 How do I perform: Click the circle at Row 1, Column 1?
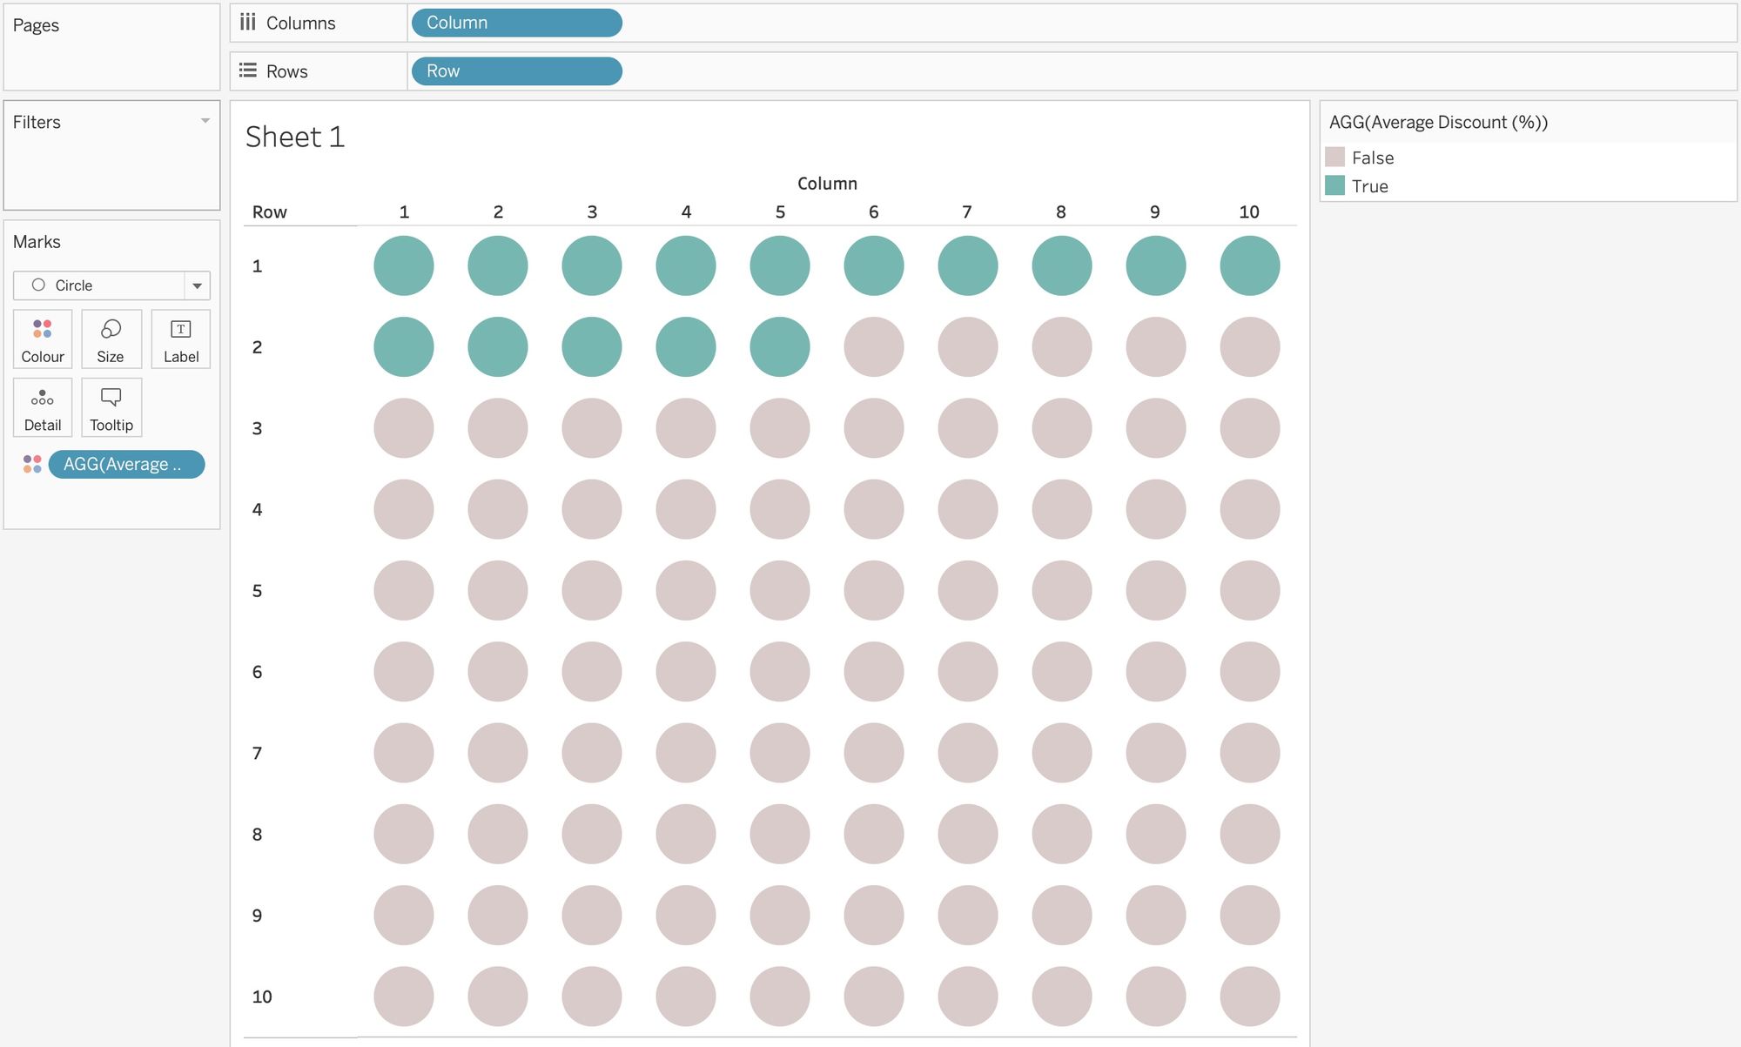(404, 265)
